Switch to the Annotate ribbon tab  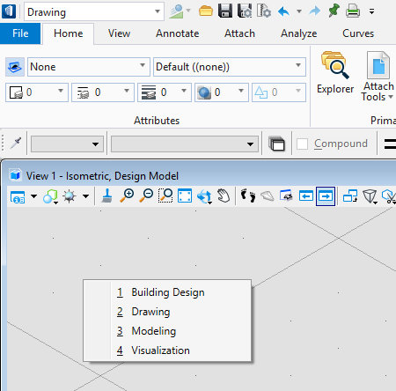(178, 33)
